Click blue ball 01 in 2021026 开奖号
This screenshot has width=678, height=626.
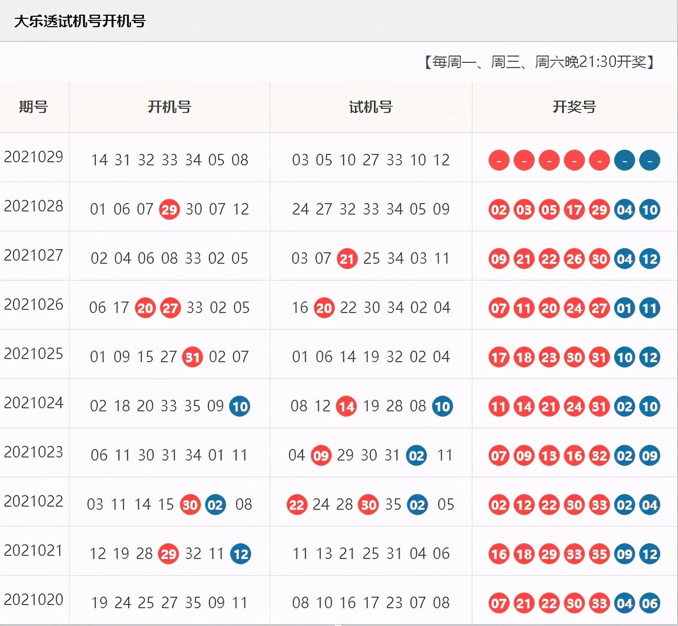click(625, 308)
